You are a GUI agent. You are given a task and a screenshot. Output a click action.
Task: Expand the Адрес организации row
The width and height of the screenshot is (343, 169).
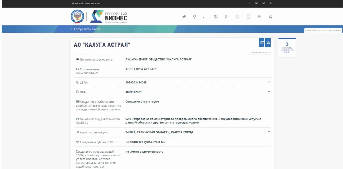click(x=269, y=132)
